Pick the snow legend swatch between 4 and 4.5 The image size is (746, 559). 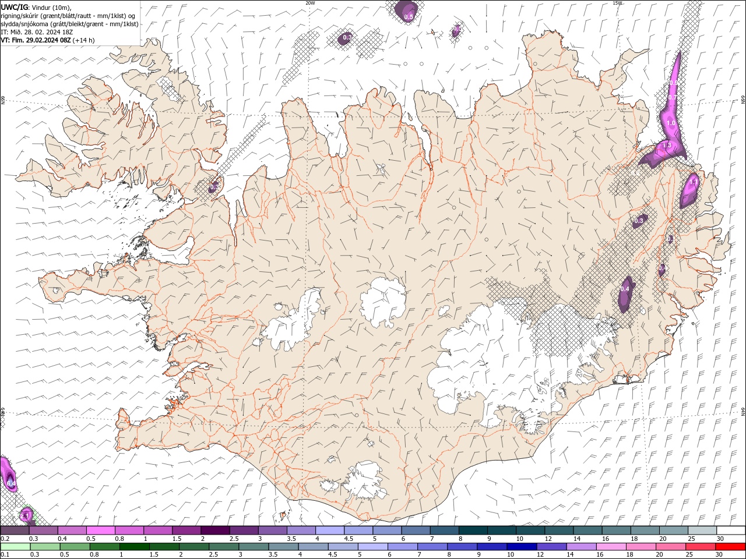330,530
